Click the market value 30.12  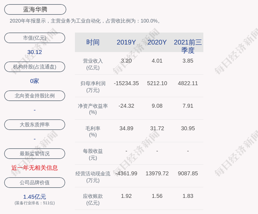(x=35, y=52)
